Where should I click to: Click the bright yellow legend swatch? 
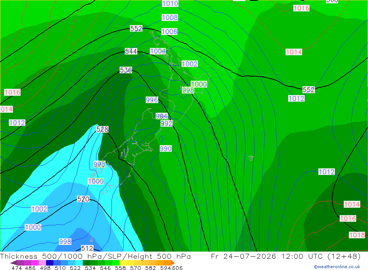[x=123, y=263]
